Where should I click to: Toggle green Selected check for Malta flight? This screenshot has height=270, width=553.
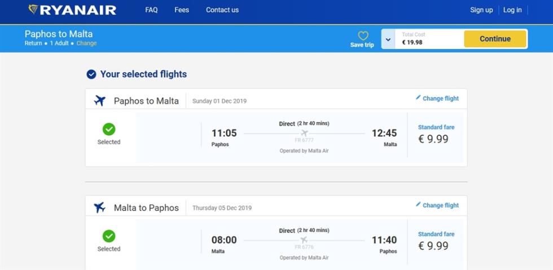point(109,236)
